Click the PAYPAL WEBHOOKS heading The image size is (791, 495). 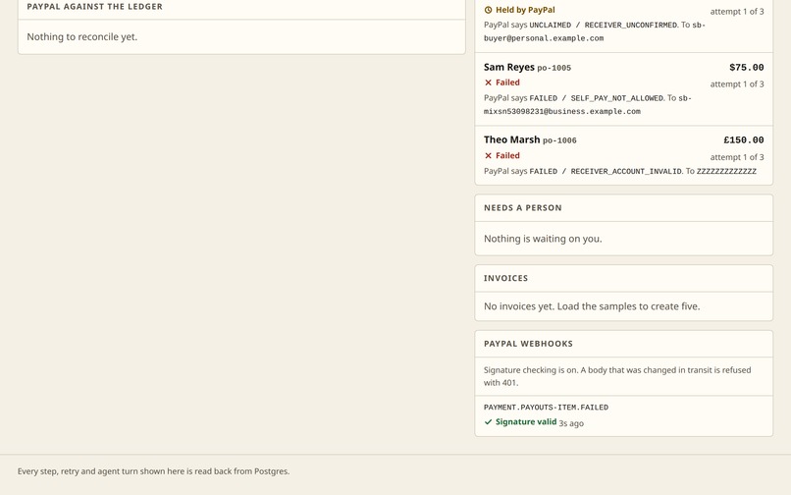pyautogui.click(x=528, y=344)
